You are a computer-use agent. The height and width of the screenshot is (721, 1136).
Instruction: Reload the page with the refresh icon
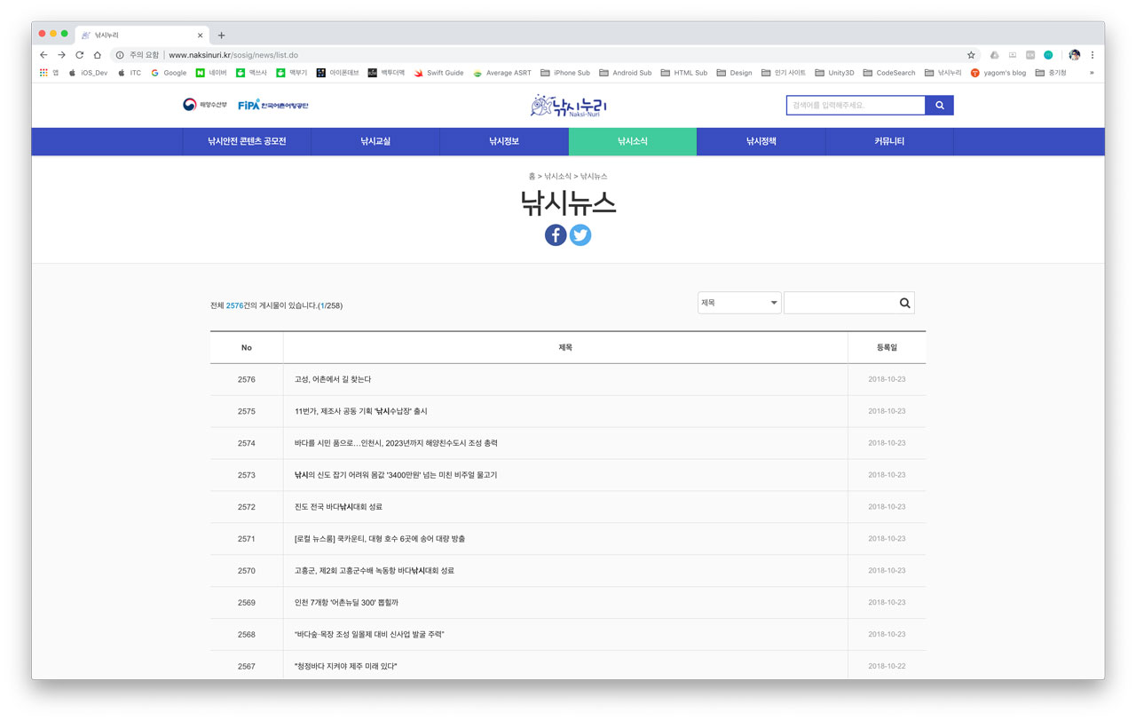coord(79,55)
